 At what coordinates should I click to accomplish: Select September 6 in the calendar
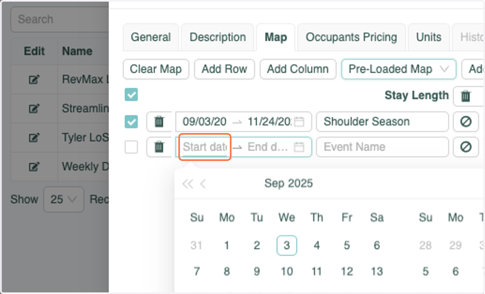pos(377,245)
